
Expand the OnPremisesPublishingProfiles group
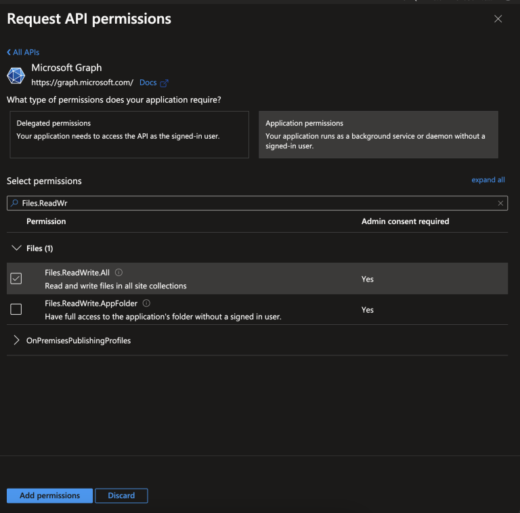point(17,340)
